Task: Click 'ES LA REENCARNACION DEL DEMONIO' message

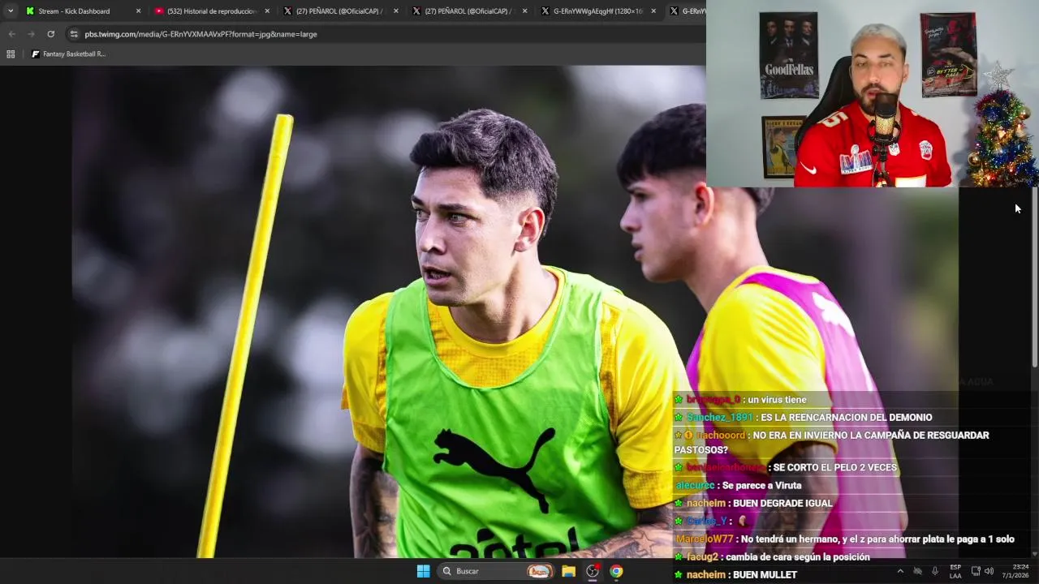Action: [x=847, y=418]
